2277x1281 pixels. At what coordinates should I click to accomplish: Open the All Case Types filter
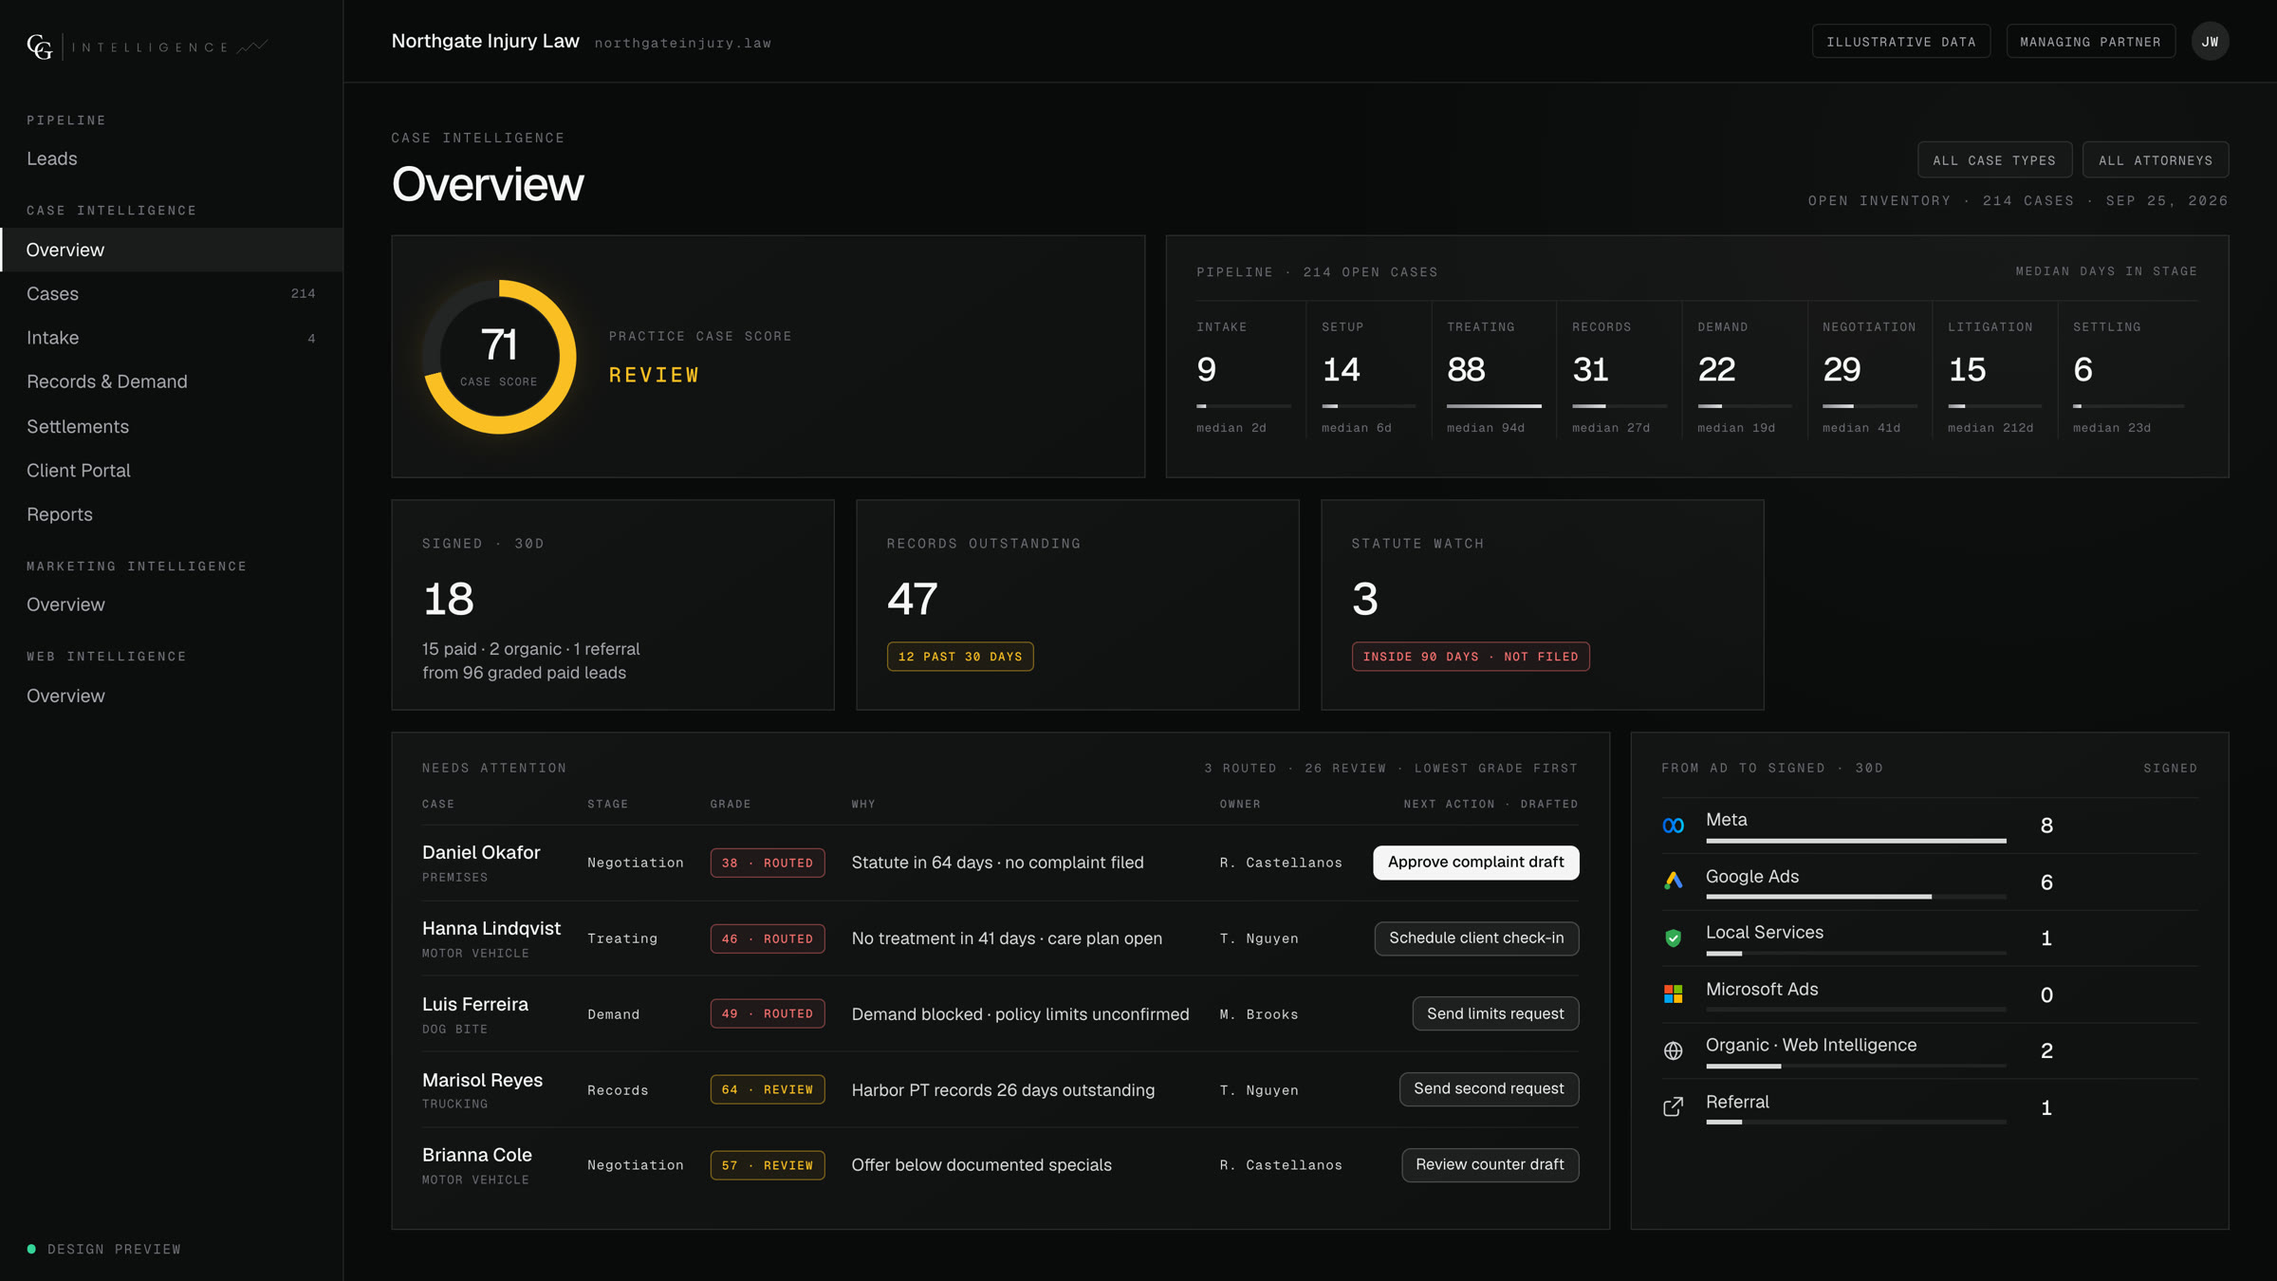pyautogui.click(x=1994, y=160)
